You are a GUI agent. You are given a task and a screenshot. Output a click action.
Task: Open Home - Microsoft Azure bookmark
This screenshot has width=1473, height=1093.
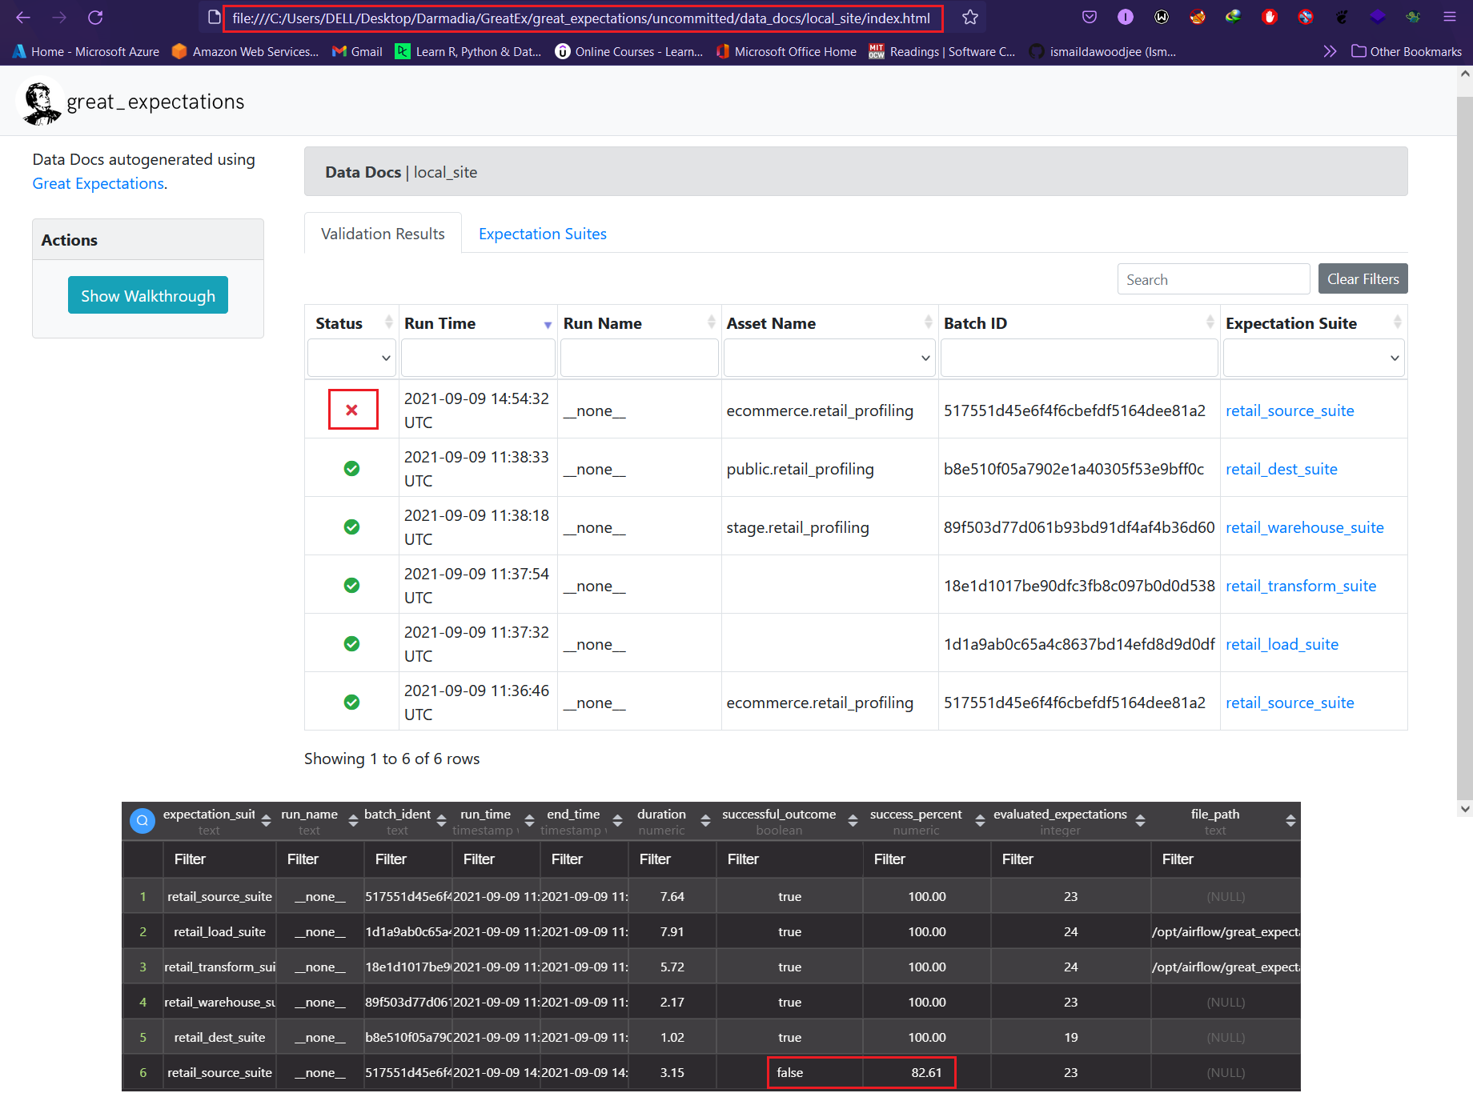[x=86, y=51]
